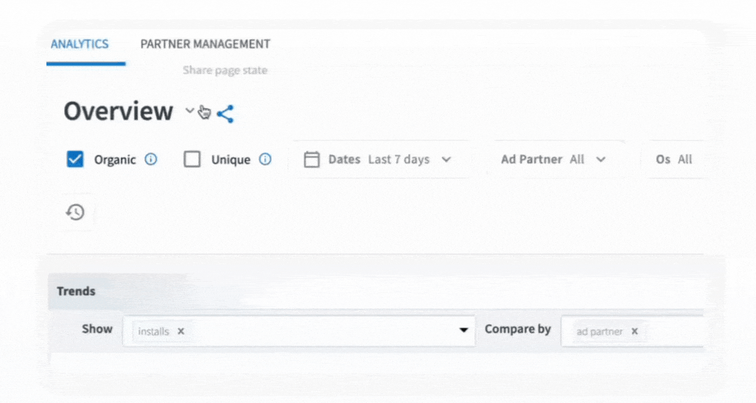Remove the ad partner tag with its x
The image size is (756, 403).
click(635, 331)
